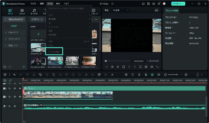Expand more timeline tools with » chevron

point(112,75)
